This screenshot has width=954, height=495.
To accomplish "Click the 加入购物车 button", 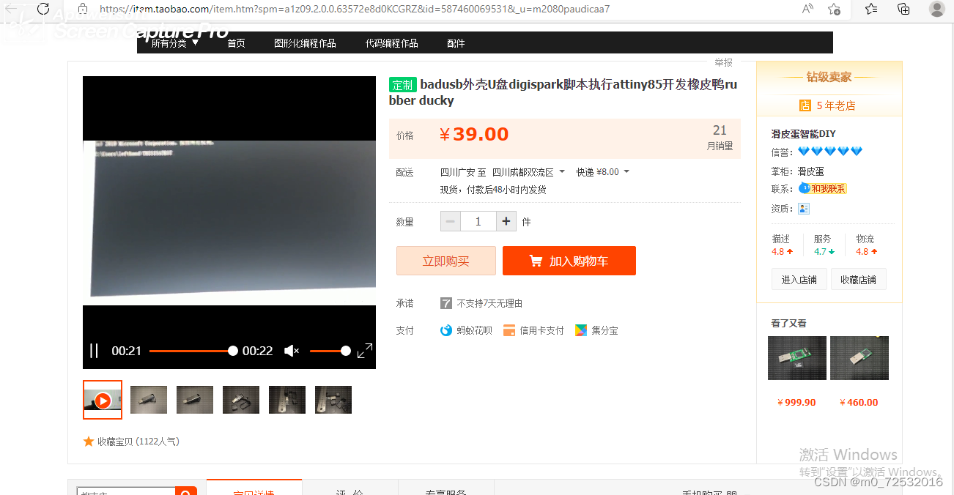I will pos(569,261).
